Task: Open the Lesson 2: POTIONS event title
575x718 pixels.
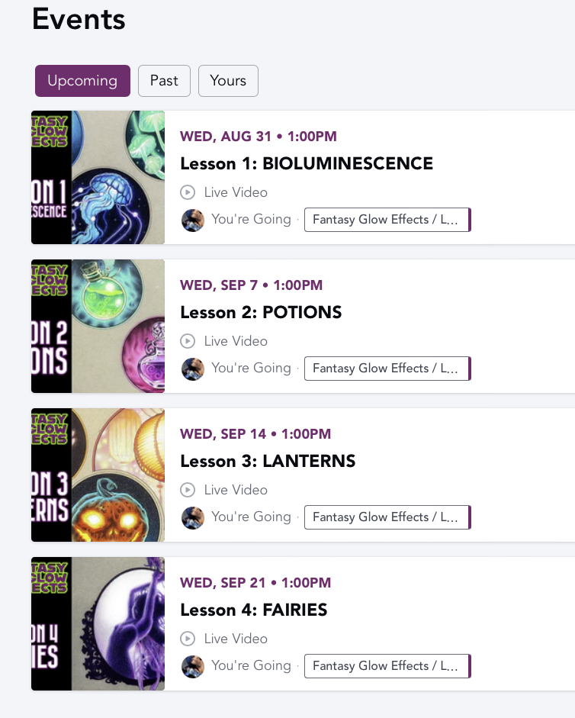Action: (261, 312)
